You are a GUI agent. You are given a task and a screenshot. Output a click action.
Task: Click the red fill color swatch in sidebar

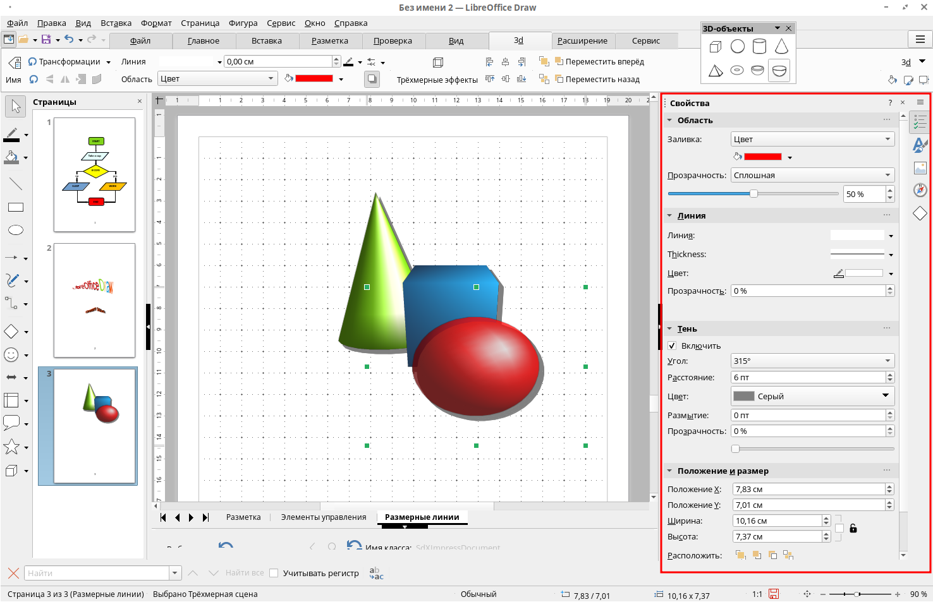(x=762, y=157)
